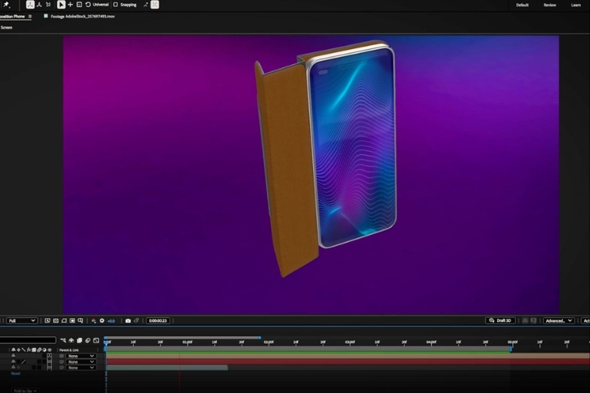The image size is (590, 393).
Task: Click the 05:00f work area end handle
Action: point(511,348)
